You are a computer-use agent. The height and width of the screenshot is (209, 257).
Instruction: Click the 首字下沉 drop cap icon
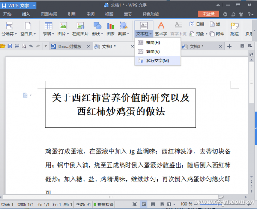tap(179, 26)
